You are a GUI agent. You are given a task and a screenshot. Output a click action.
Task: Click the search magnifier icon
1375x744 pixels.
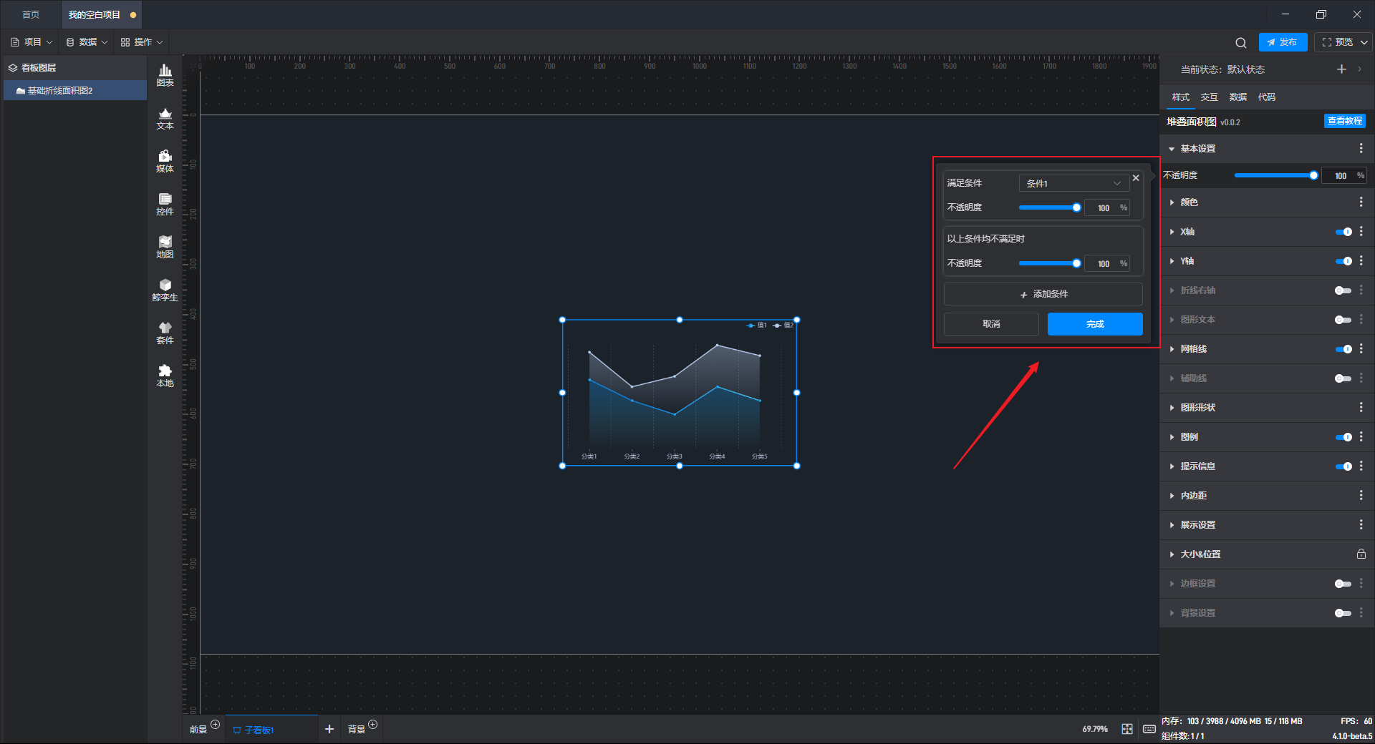pyautogui.click(x=1241, y=43)
